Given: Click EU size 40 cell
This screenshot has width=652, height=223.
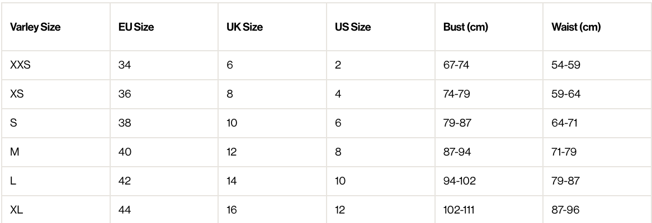Looking at the screenshot, I should pyautogui.click(x=125, y=152).
